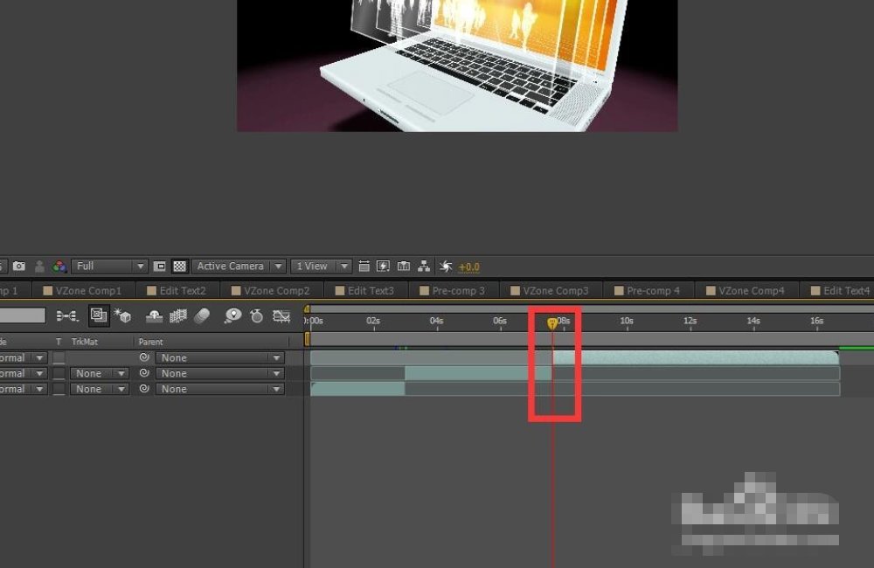The image size is (874, 568).
Task: Open the Brainstorm lightbulb icon
Action: tap(232, 316)
